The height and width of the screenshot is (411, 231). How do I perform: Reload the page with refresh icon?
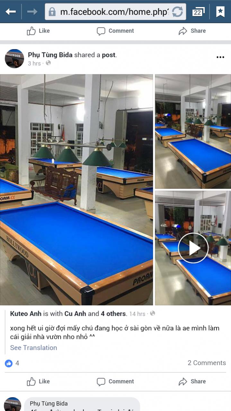[177, 12]
